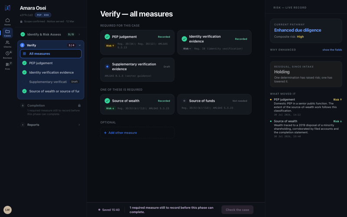This screenshot has height=217, width=347.
Task: Click the green check on PEP judgement card
Action: click(x=107, y=37)
